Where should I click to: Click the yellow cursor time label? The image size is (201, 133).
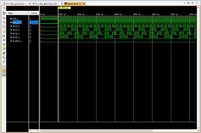click(x=64, y=8)
